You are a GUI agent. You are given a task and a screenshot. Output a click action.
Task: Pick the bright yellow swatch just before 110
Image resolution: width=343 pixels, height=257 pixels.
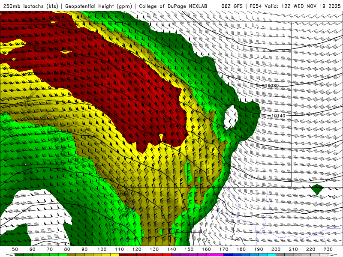115,255
